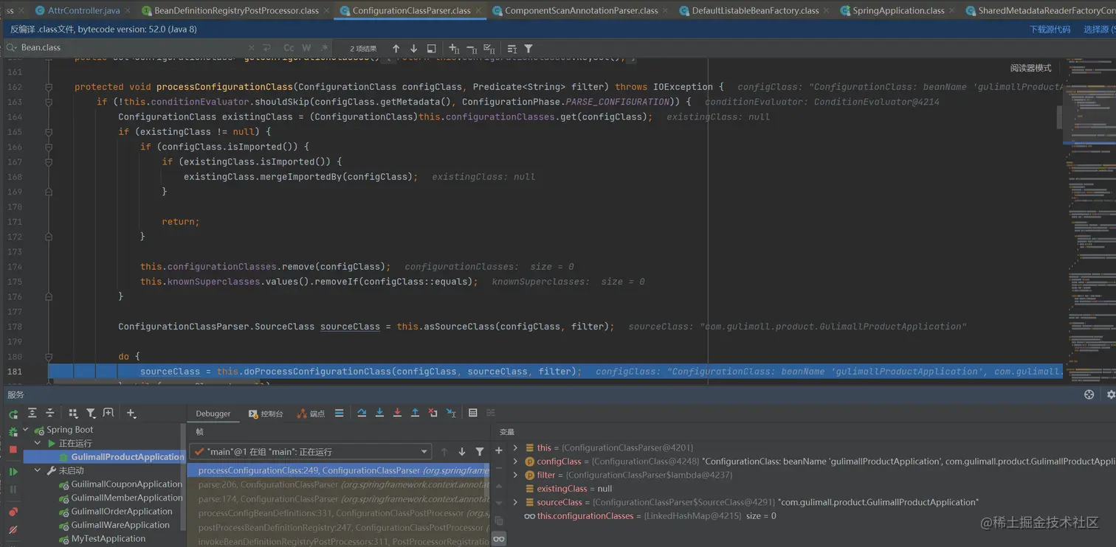Click the View Breakpoints red circles icon

tap(13, 512)
